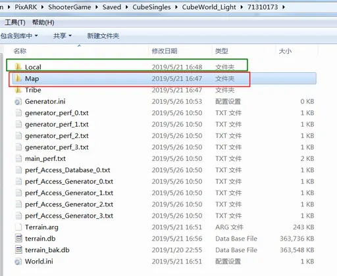Image resolution: width=337 pixels, height=276 pixels.
Task: Expand breadcrumb arrow after CubeSingles
Action: pos(176,7)
